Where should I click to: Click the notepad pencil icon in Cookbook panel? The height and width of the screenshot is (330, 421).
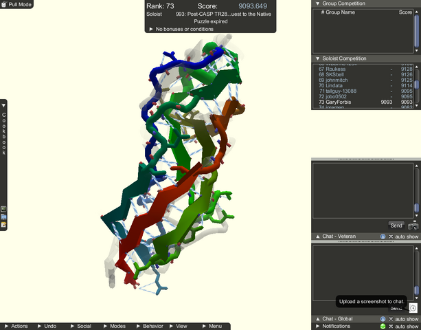(3, 225)
